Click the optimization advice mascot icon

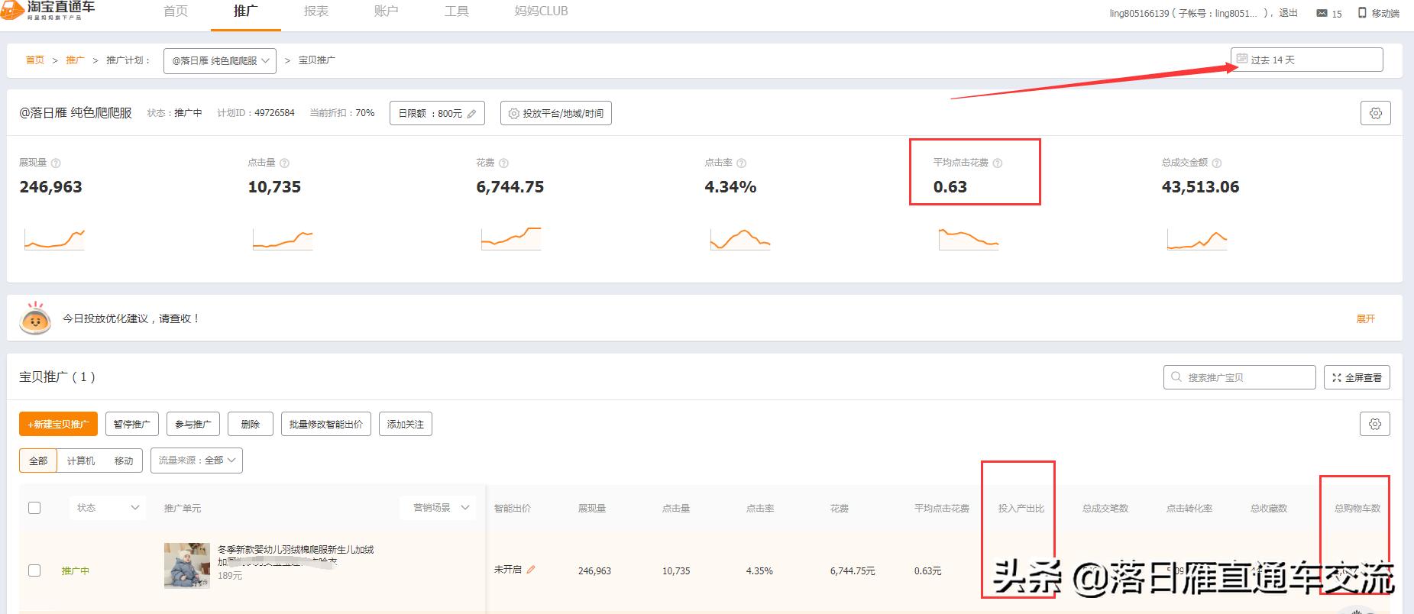[x=35, y=318]
